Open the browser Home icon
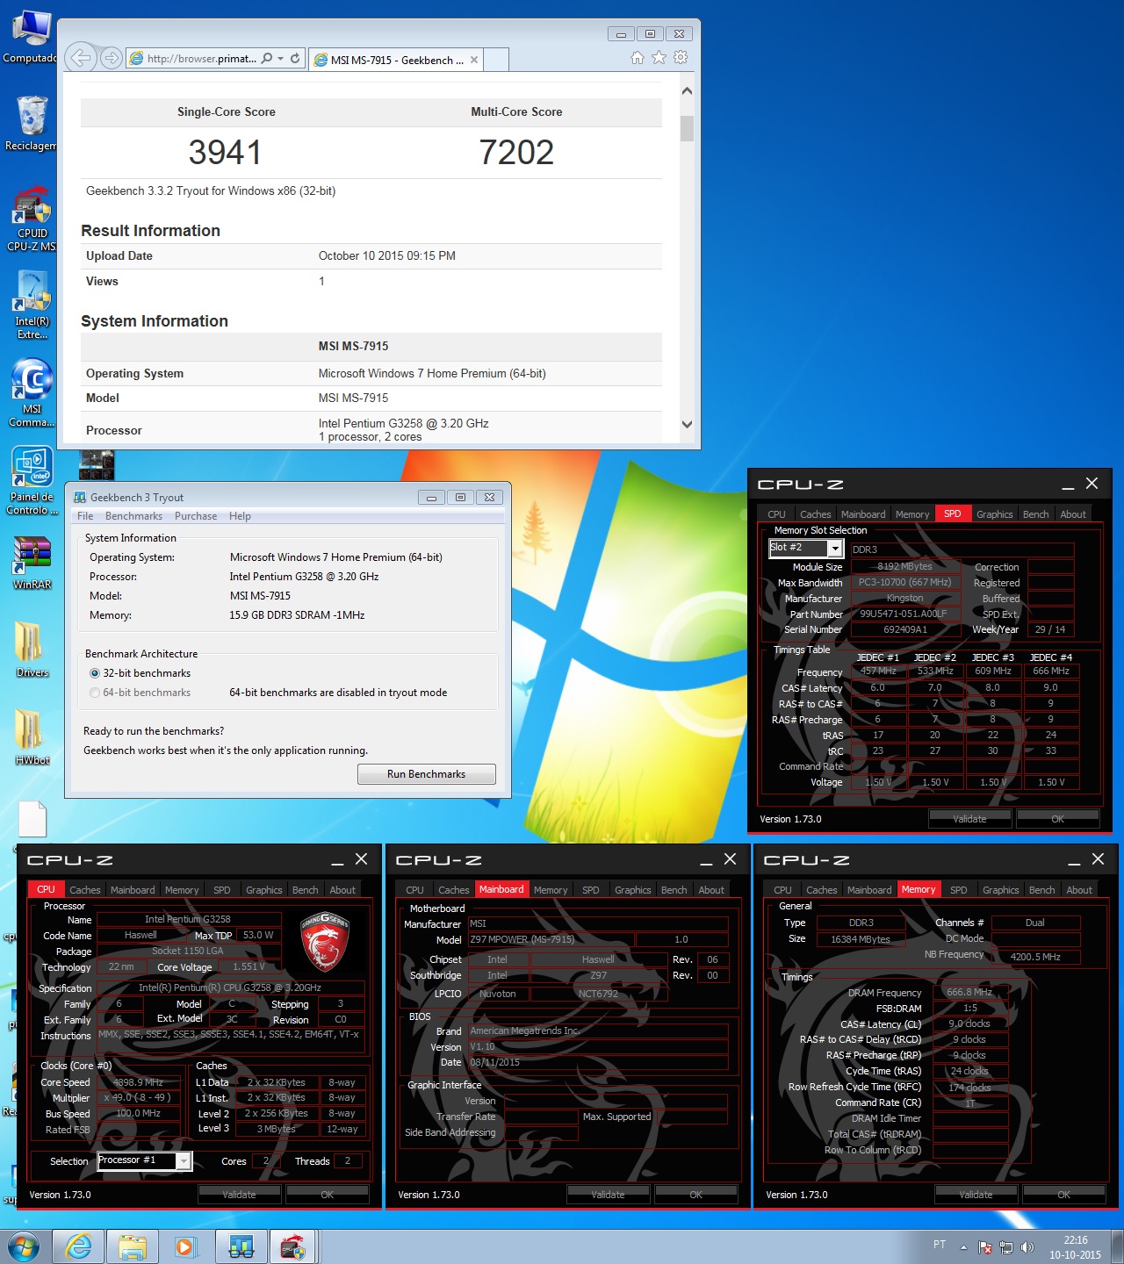This screenshot has width=1124, height=1264. 638,58
